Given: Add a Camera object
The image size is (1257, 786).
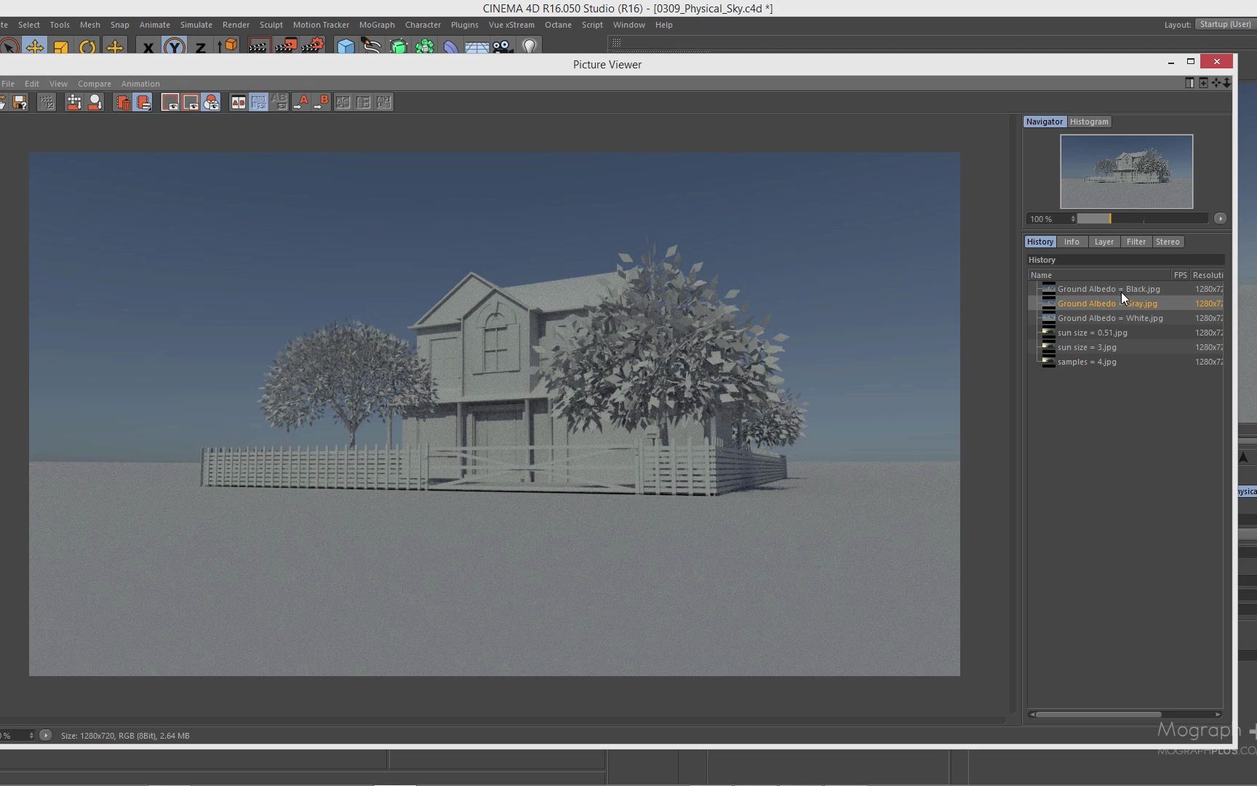Looking at the screenshot, I should pos(503,47).
